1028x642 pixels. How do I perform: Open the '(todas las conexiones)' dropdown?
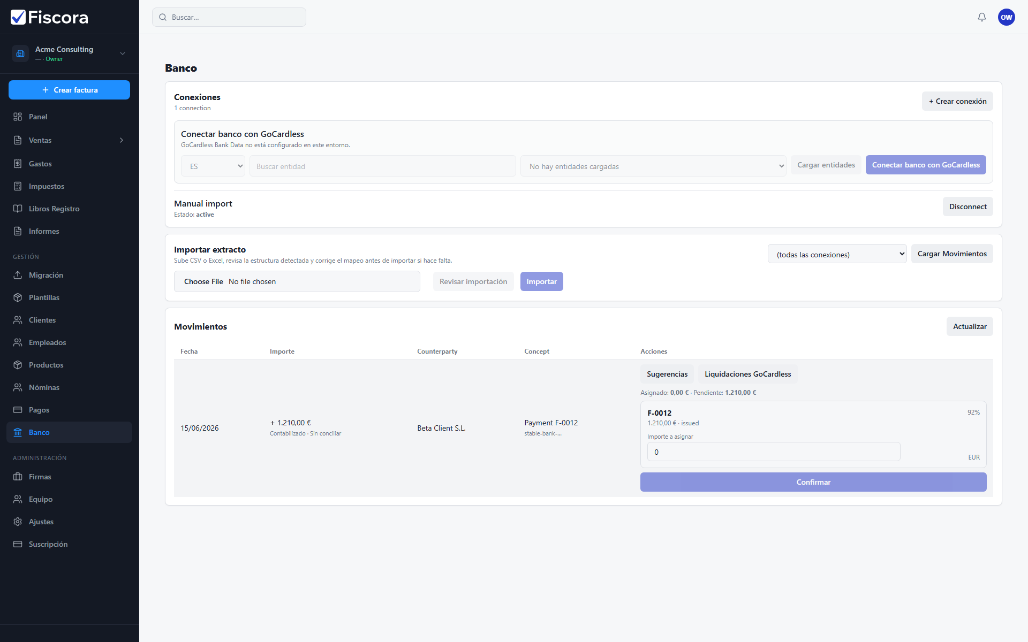click(837, 254)
